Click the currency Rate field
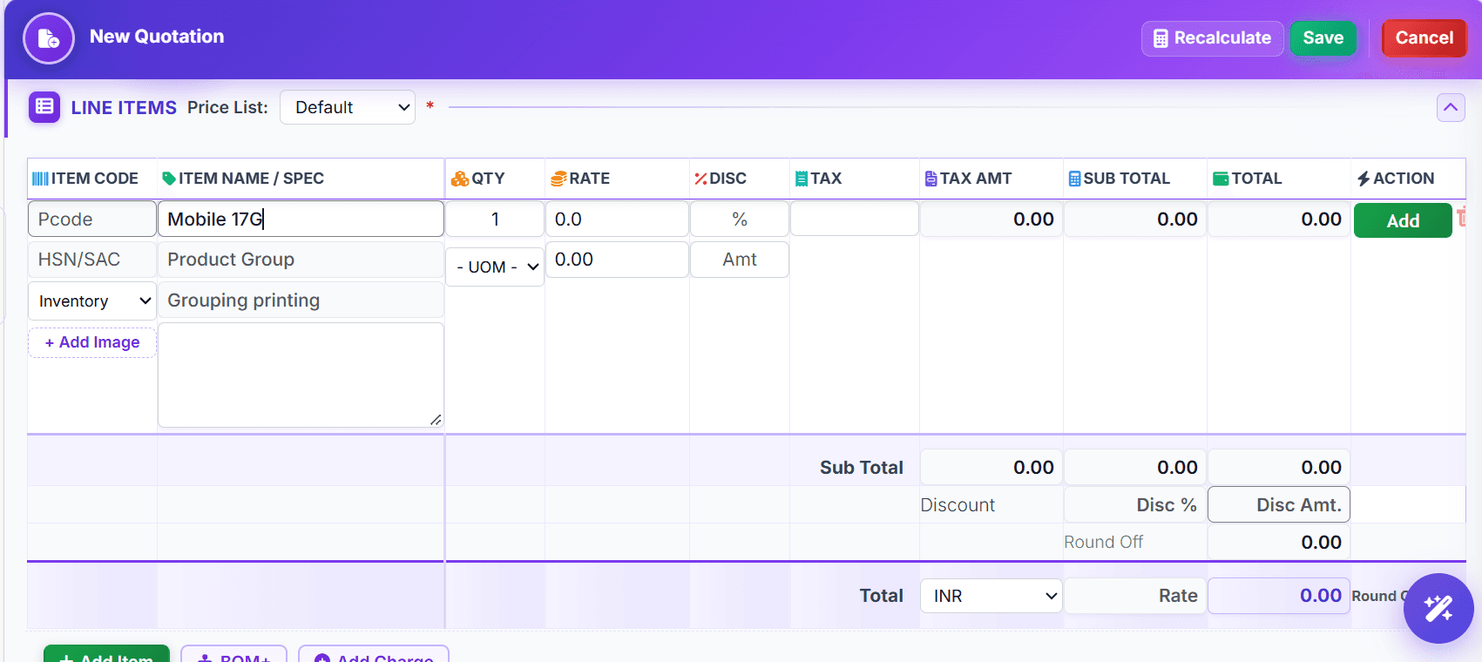The height and width of the screenshot is (662, 1482). (1134, 596)
